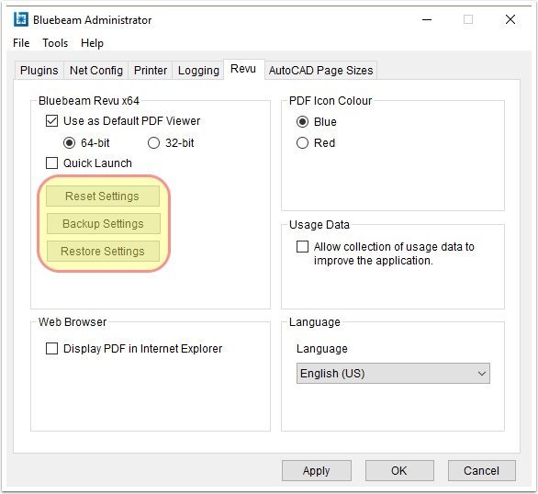Click the Reset Settings button
This screenshot has height=494, width=538.
103,196
